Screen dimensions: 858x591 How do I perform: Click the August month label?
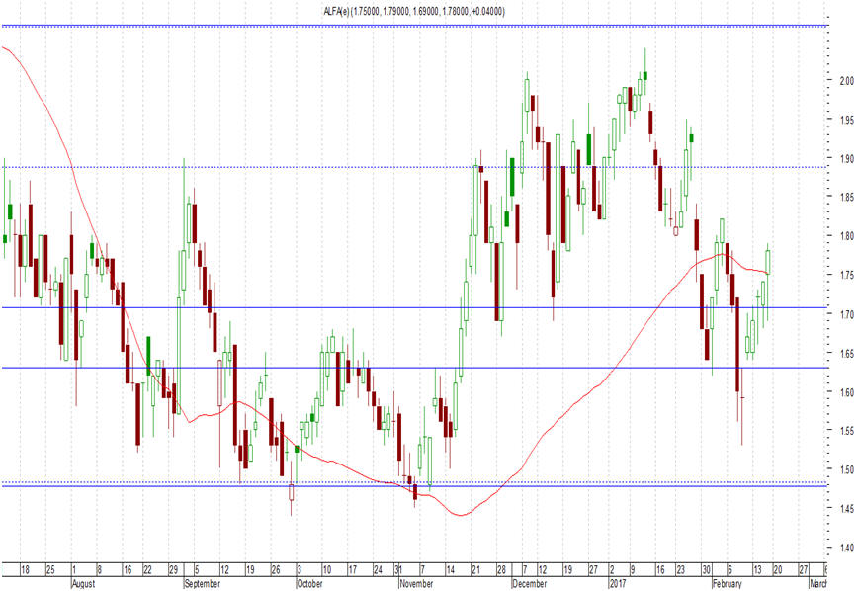84,584
